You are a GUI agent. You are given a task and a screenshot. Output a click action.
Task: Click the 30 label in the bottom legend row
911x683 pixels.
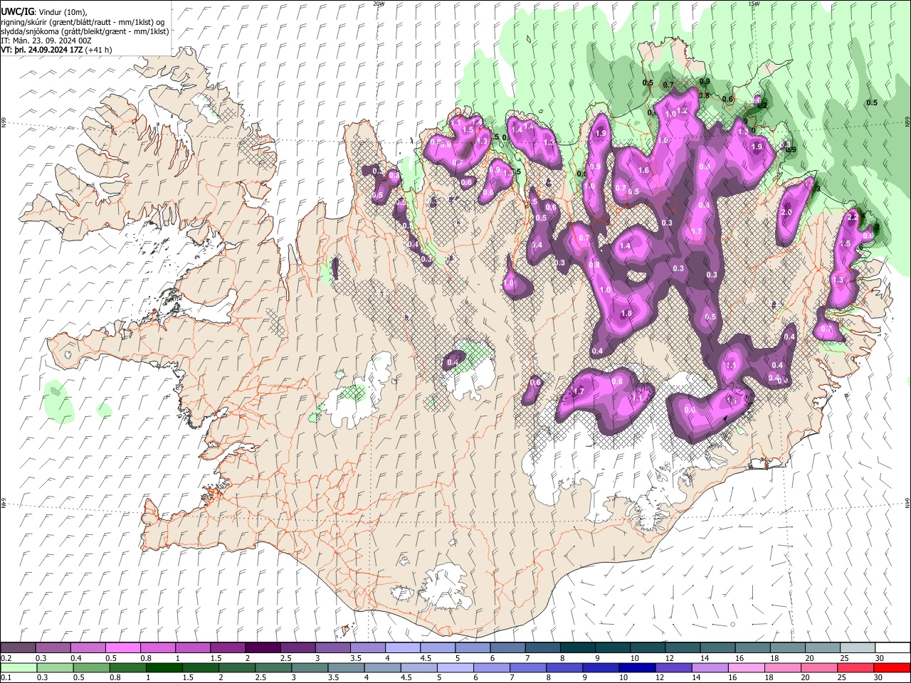pos(879,678)
